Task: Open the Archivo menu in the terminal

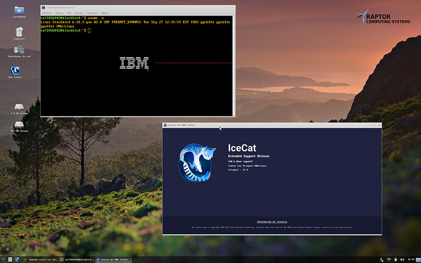Action: [47, 13]
